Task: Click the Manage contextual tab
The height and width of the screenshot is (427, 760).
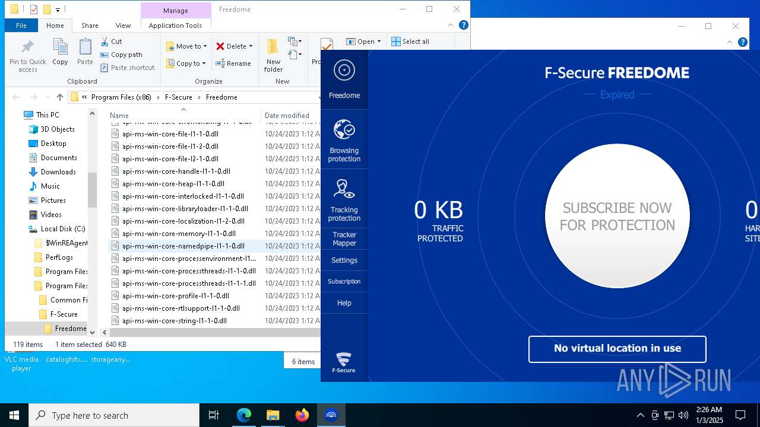Action: pos(176,11)
